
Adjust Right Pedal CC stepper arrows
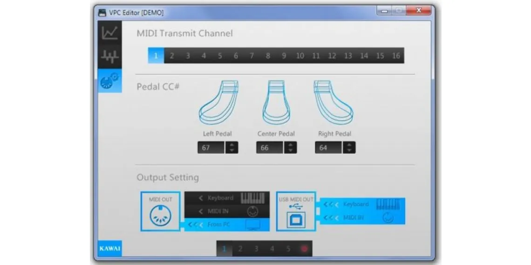(349, 147)
